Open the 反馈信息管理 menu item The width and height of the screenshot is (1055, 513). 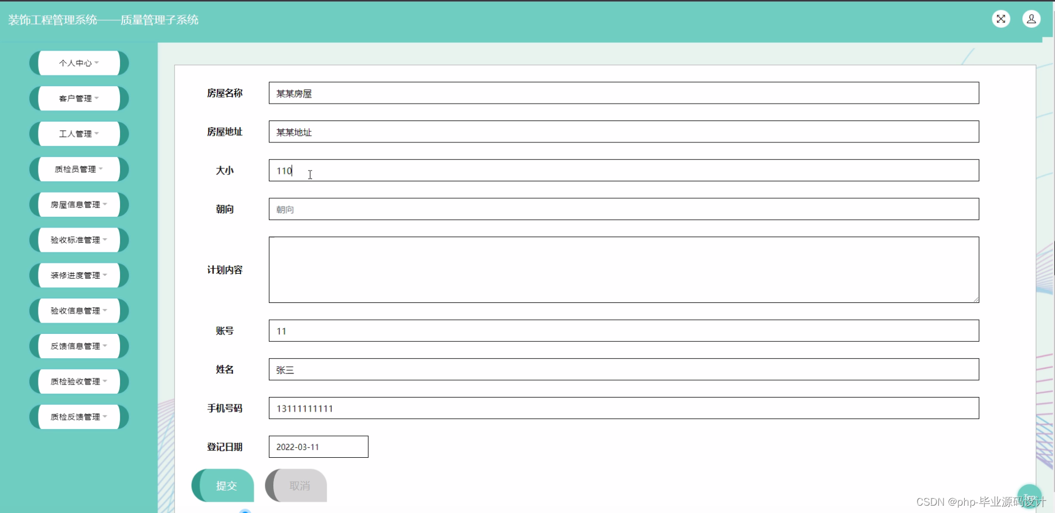(78, 346)
